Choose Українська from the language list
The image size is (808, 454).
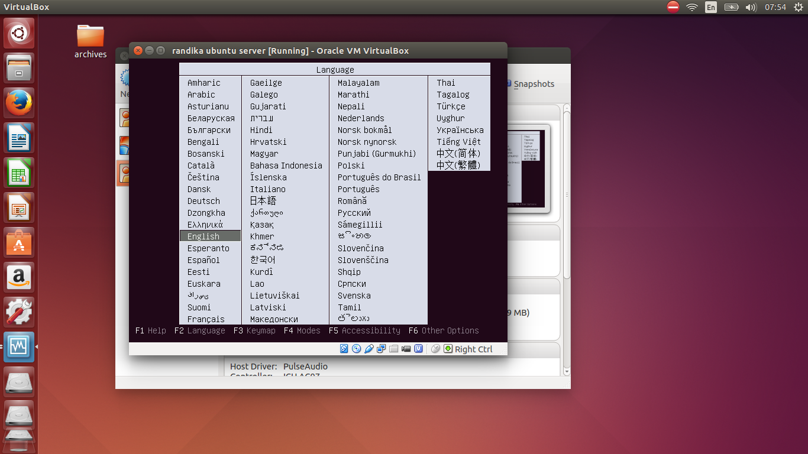pos(460,130)
